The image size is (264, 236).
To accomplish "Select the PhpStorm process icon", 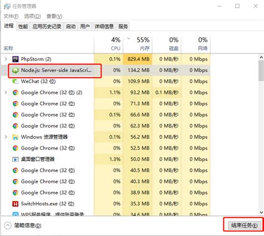I will click(15, 59).
